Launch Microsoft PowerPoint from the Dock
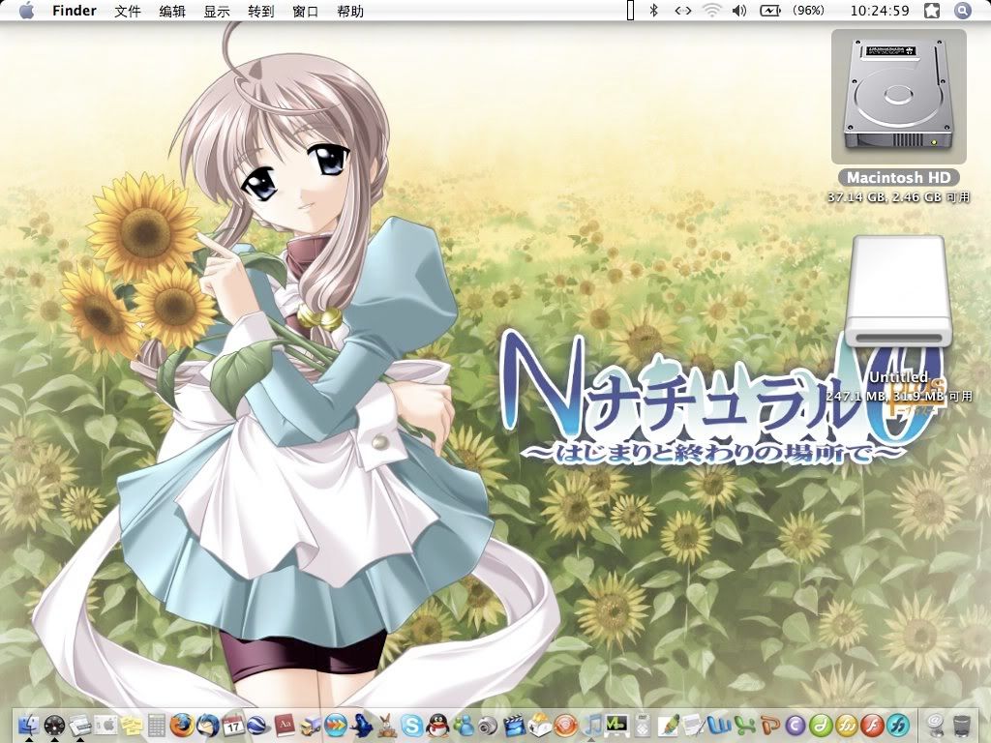 tap(770, 724)
